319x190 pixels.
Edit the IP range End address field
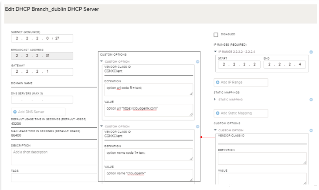click(x=285, y=65)
